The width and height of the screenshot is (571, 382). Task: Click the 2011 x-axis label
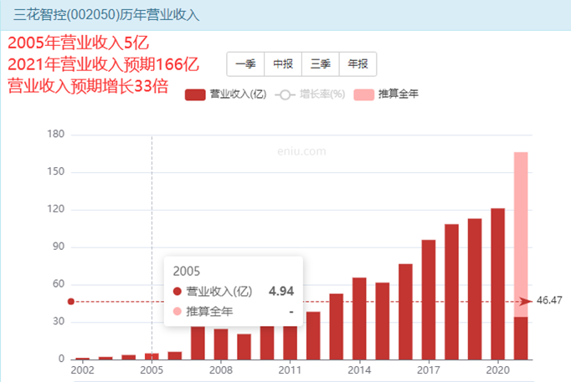290,370
